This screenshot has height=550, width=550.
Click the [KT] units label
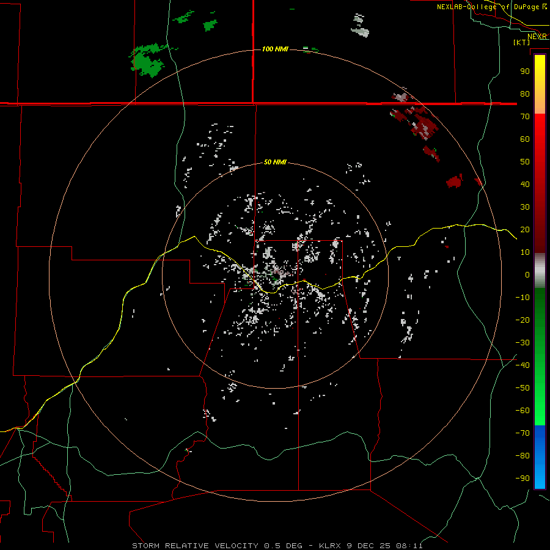[x=521, y=42]
